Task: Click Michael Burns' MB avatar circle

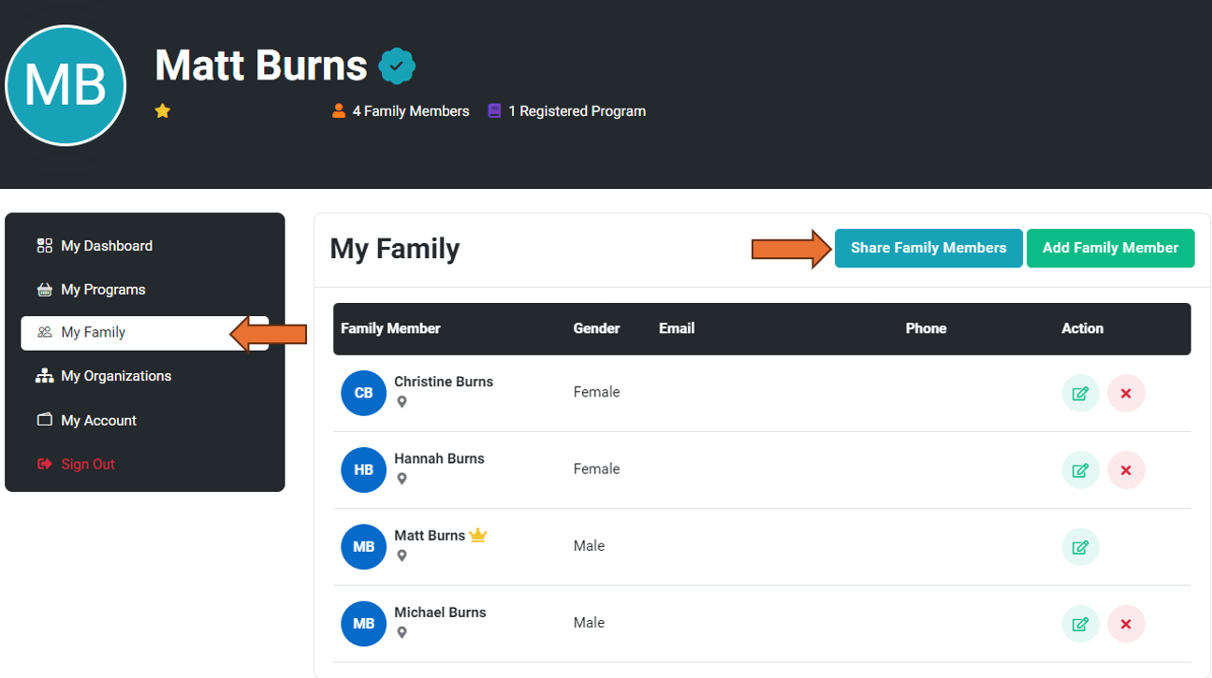Action: tap(364, 624)
